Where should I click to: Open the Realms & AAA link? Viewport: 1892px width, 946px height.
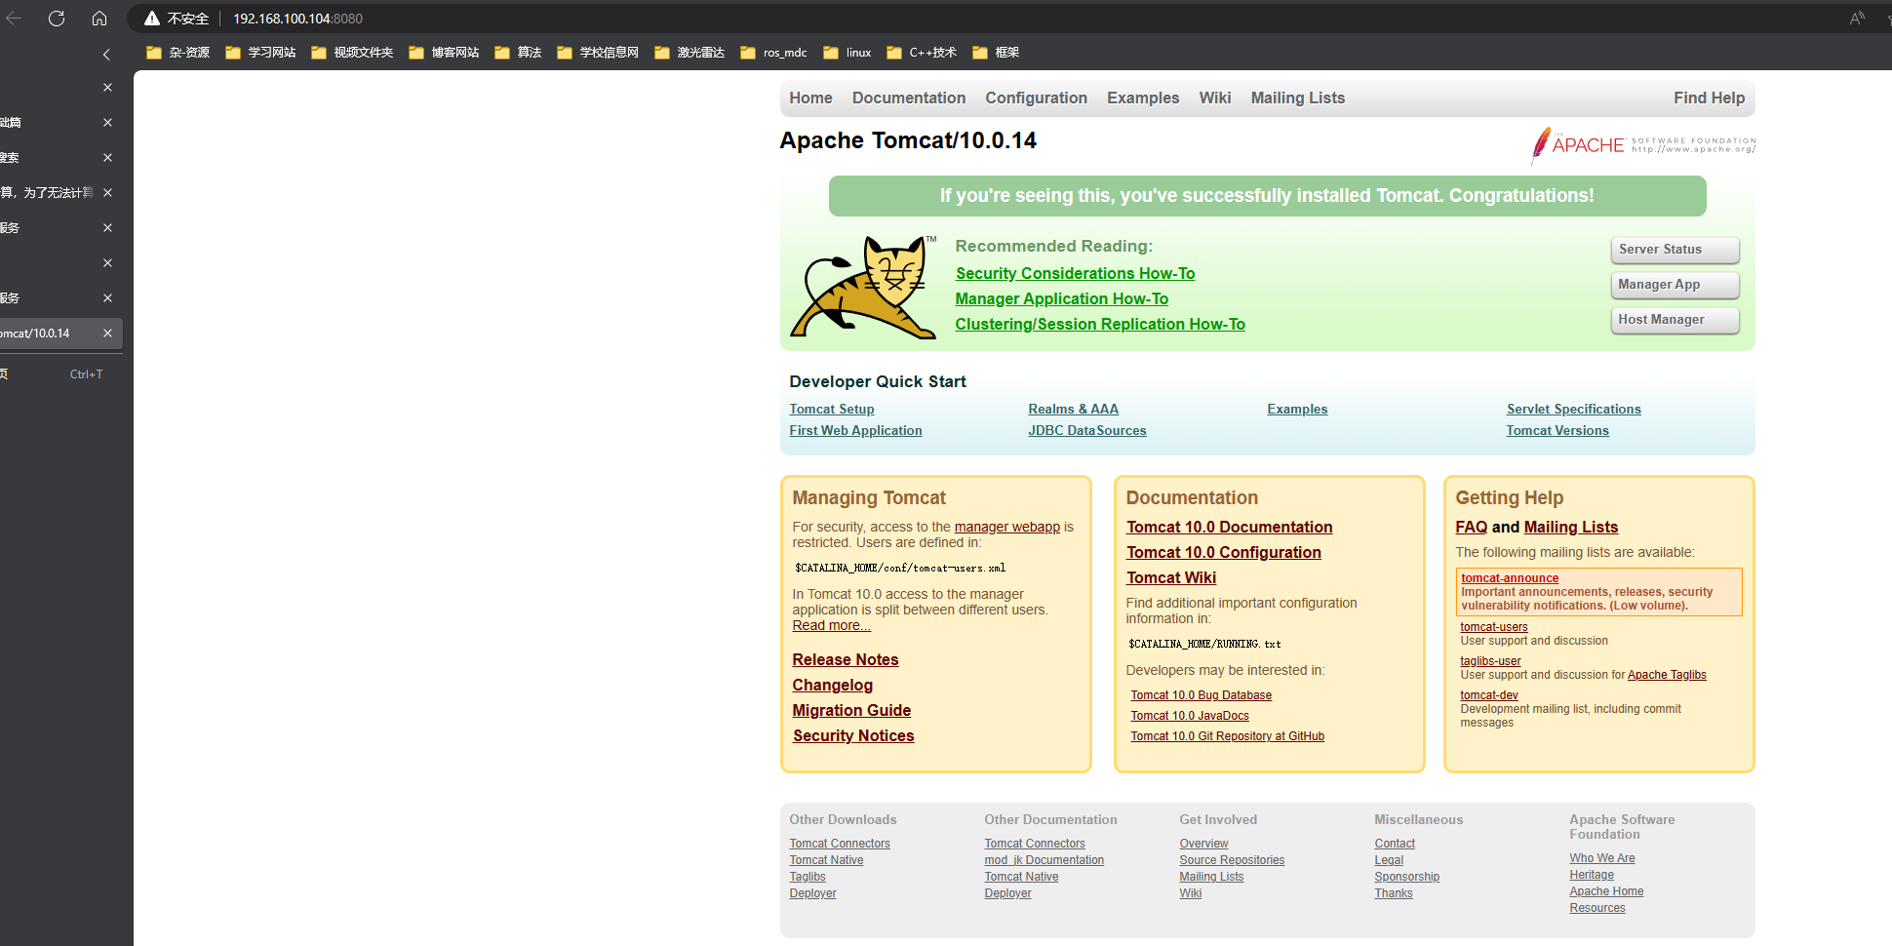1073,410
